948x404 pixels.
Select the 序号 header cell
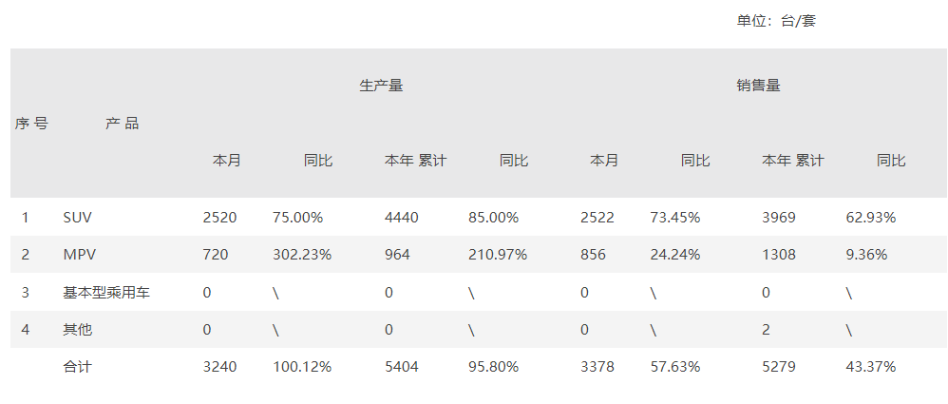pos(31,124)
